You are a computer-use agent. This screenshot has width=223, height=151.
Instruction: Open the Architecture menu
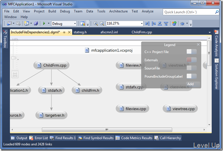(118, 11)
